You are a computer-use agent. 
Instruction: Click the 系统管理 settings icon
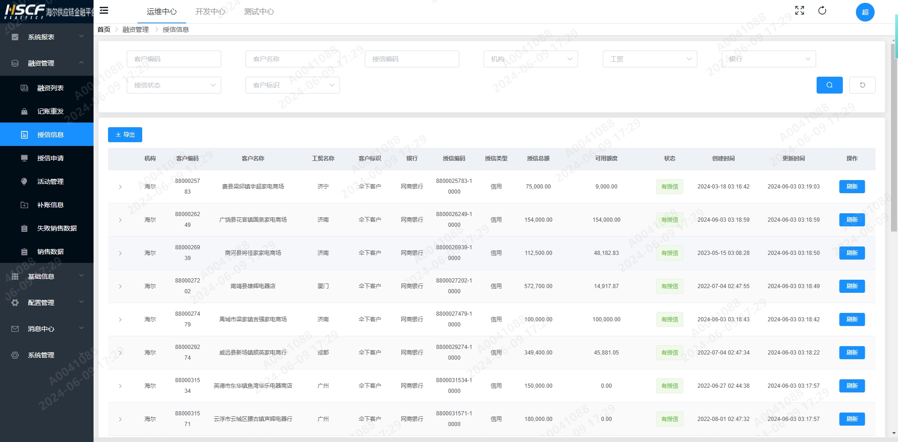coord(15,355)
